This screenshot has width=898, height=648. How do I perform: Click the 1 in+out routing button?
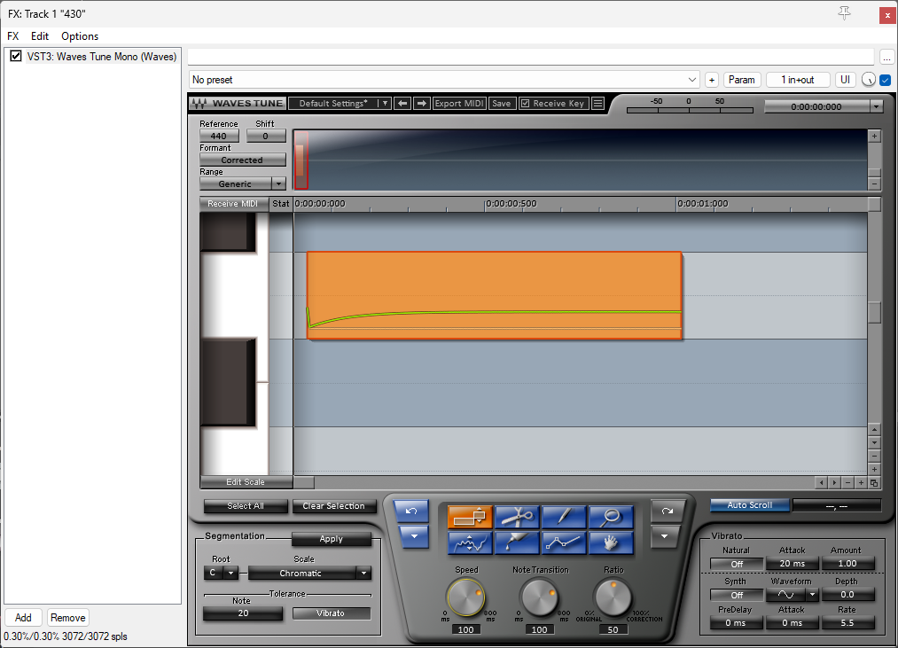coord(798,80)
